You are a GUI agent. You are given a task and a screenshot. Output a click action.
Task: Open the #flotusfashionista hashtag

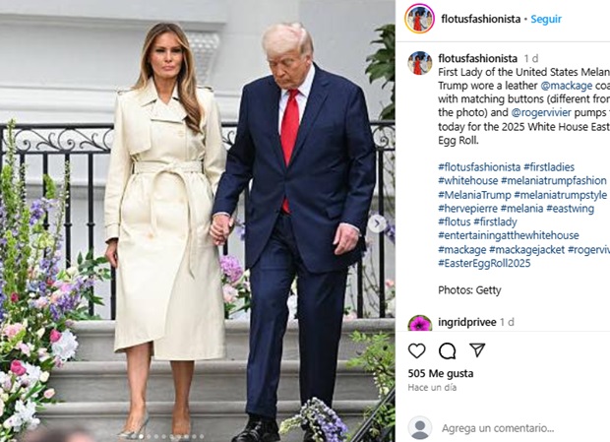479,167
